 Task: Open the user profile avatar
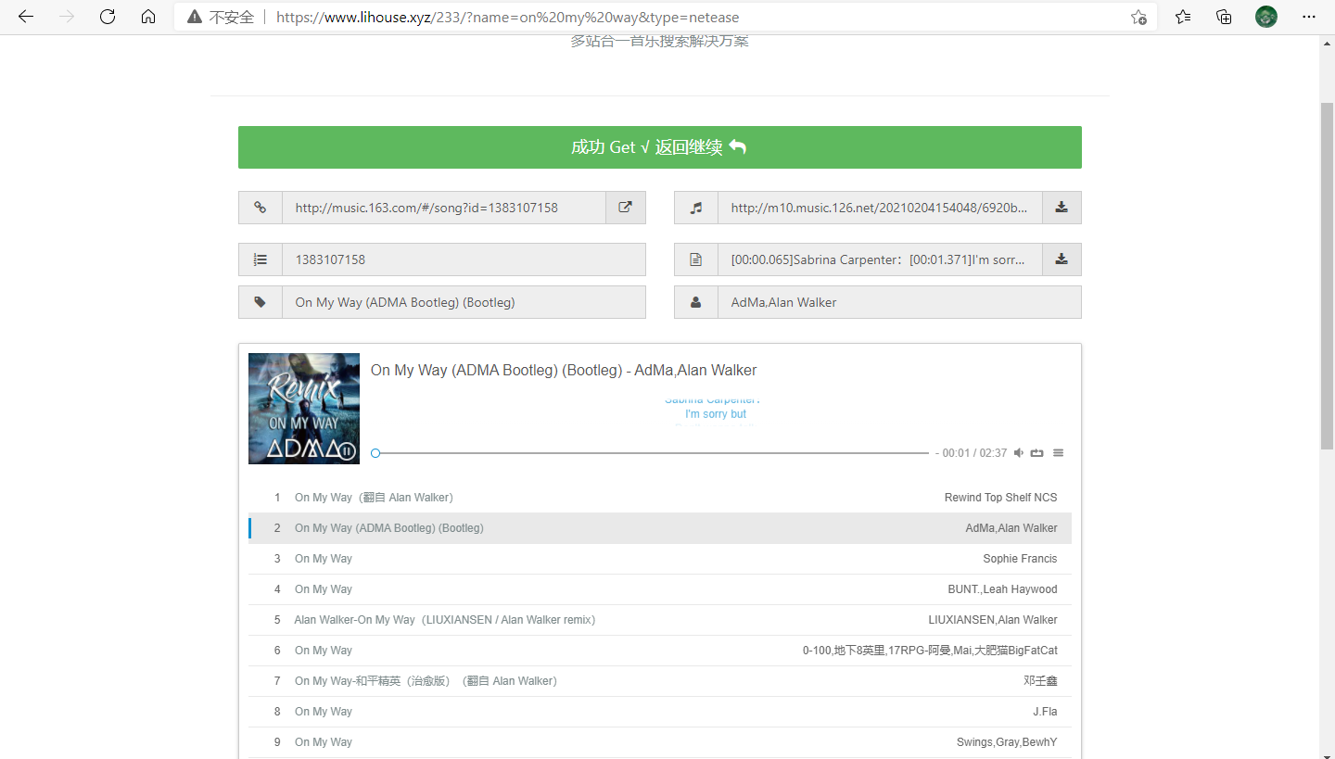click(1266, 17)
